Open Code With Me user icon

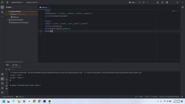point(158,2)
